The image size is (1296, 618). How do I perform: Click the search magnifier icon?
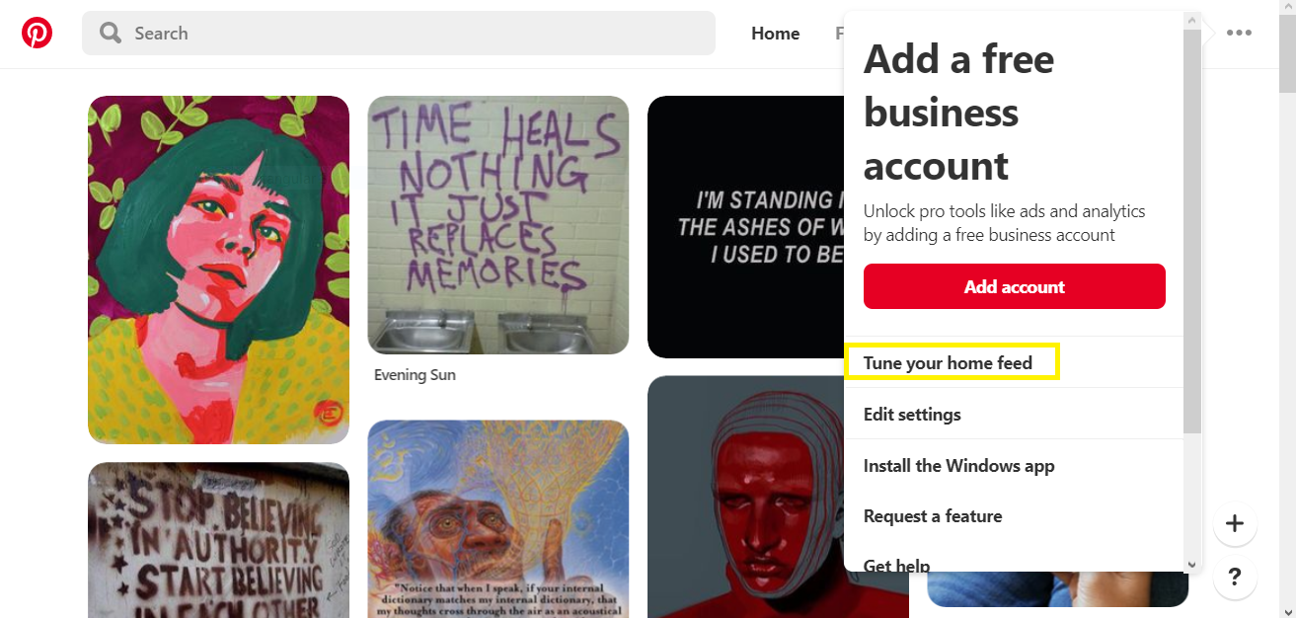(111, 34)
